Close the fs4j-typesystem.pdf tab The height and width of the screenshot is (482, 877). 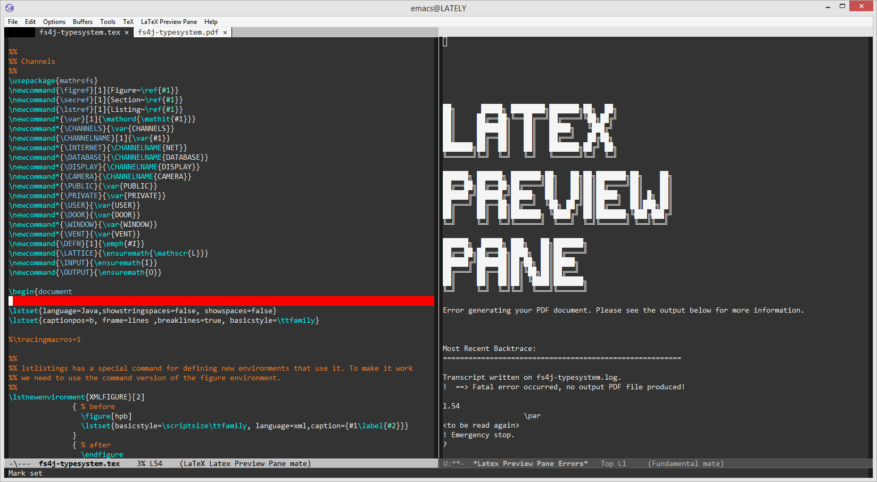coord(225,32)
